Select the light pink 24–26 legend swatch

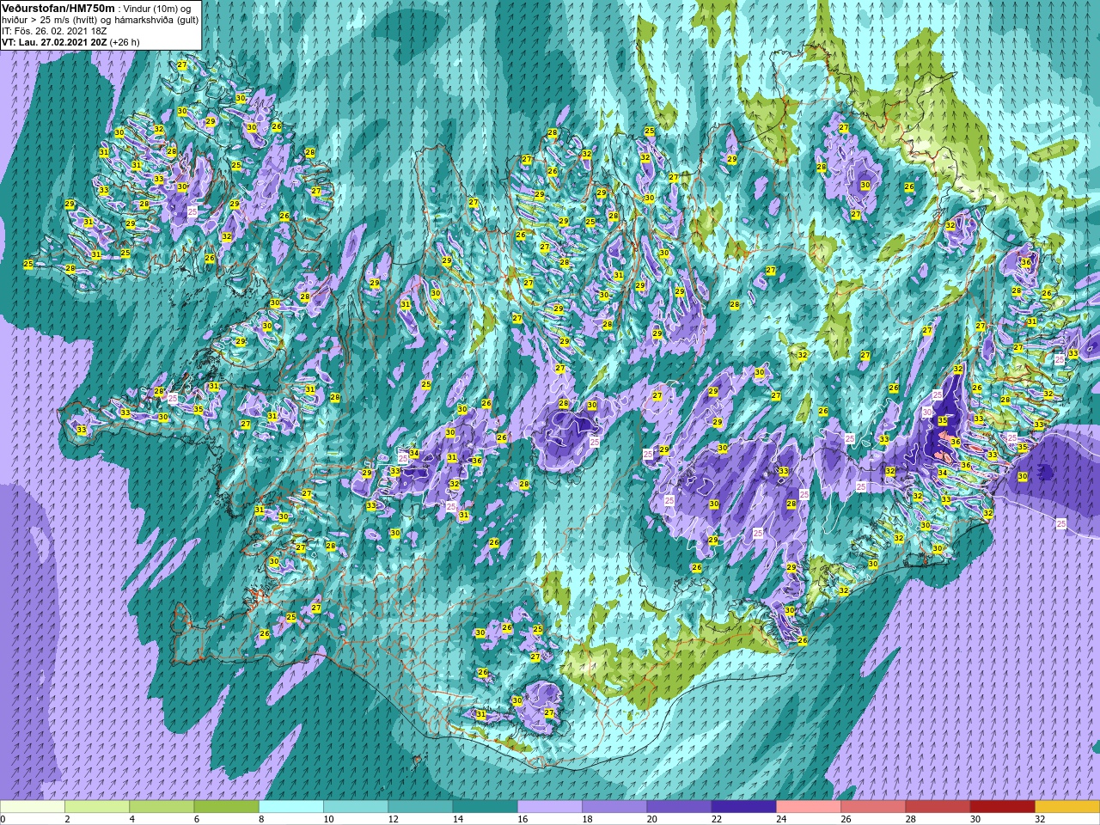(x=809, y=807)
